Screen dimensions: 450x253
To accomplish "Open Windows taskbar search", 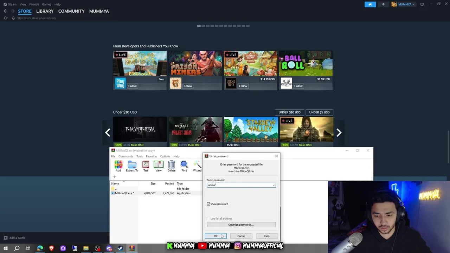I will tap(17, 248).
